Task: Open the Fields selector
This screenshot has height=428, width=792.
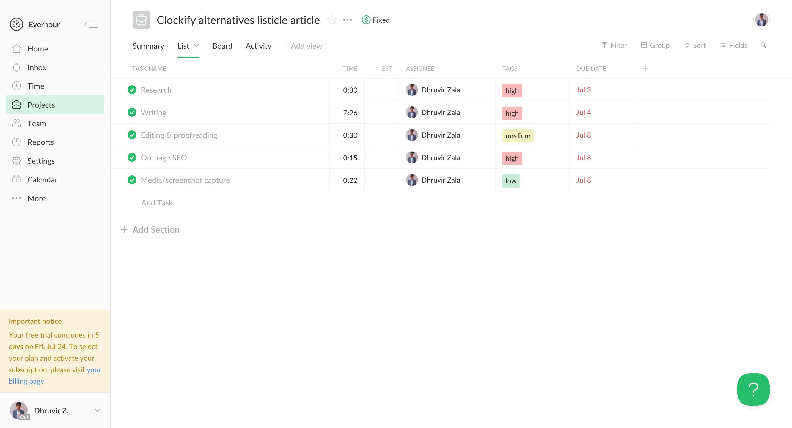Action: (x=734, y=45)
